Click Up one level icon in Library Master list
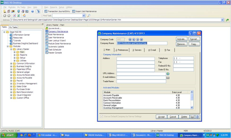The height and width of the screenshot is (138, 231). coord(47,28)
